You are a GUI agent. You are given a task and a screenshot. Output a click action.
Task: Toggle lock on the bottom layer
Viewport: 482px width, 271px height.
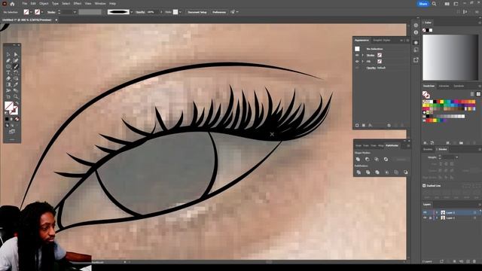coord(430,218)
